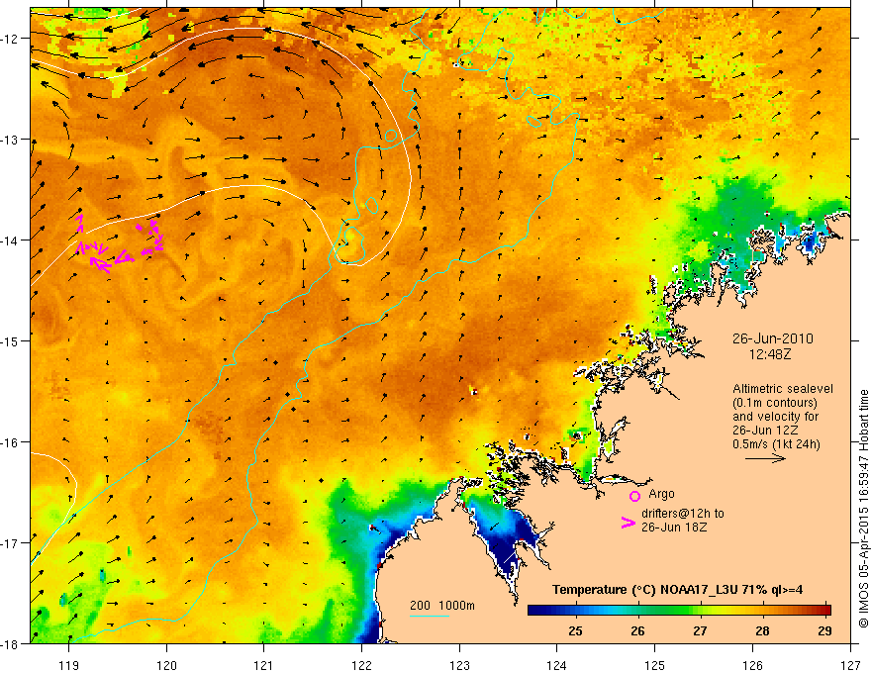871x673 pixels.
Task: Click the latitude axis label -18
Action: 10,644
